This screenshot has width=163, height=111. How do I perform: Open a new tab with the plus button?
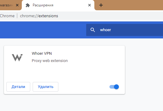101,5
